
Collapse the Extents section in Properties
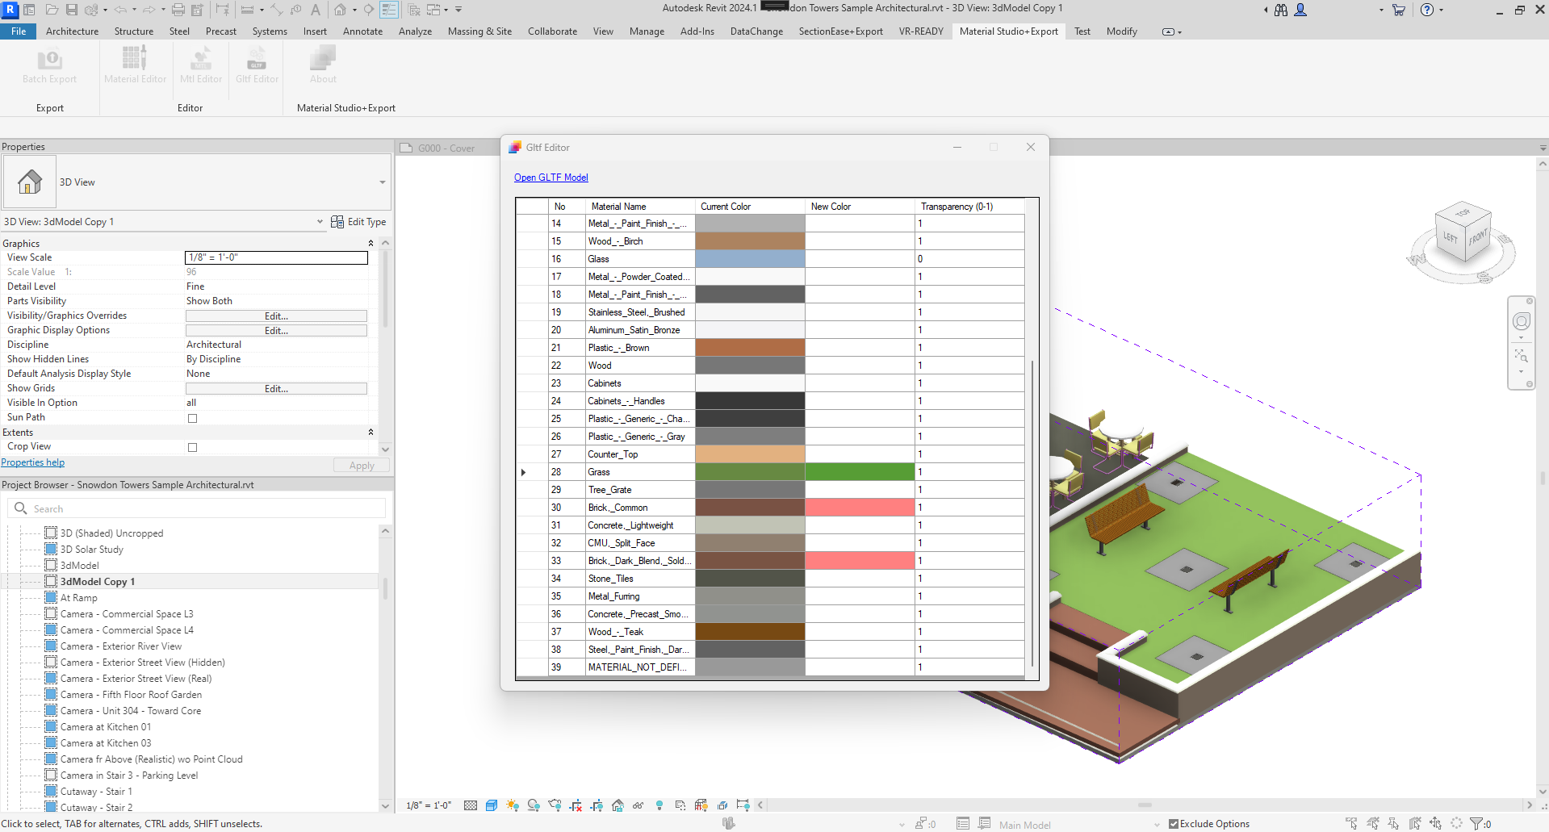pyautogui.click(x=371, y=433)
